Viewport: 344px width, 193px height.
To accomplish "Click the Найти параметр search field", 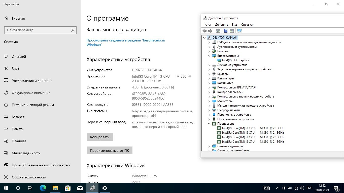I will (40, 30).
